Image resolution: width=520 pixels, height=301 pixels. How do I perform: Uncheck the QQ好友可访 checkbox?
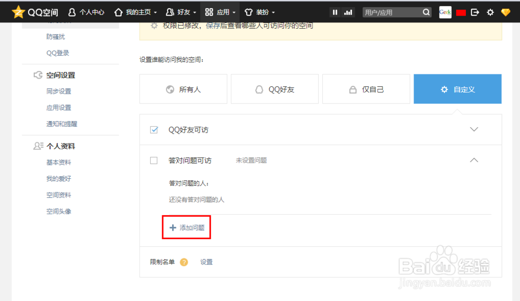tap(154, 129)
